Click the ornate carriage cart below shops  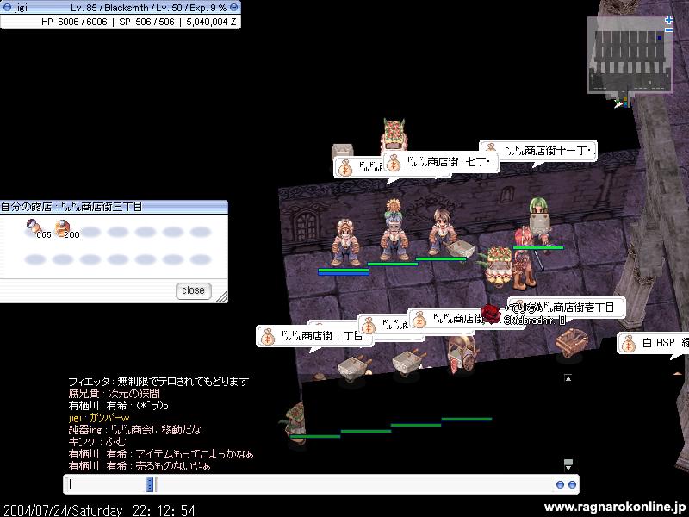(462, 354)
